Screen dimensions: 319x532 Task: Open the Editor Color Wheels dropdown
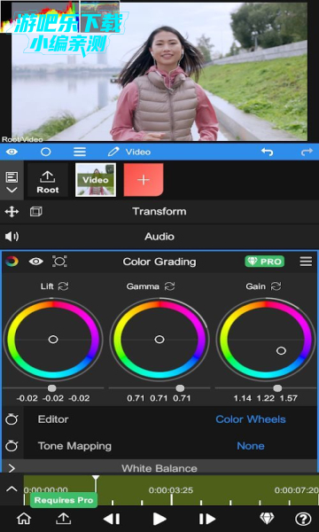click(x=251, y=419)
